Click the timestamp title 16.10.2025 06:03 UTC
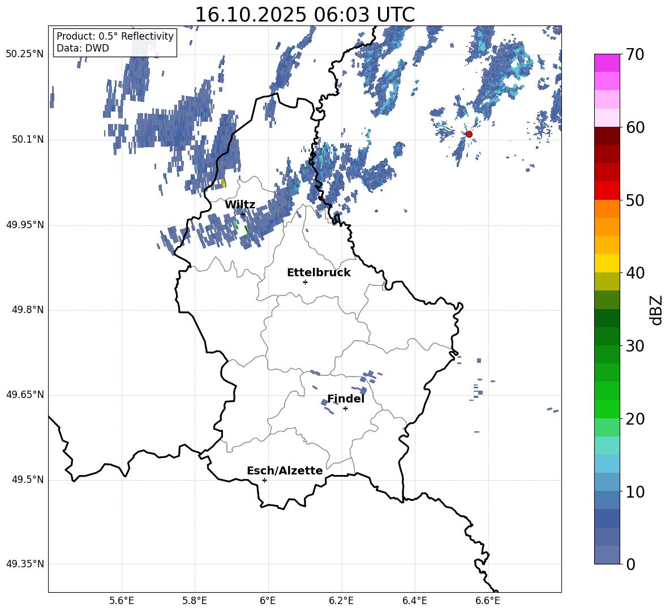Screen dimensions: 670x612 [304, 15]
